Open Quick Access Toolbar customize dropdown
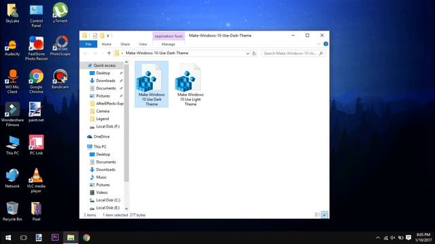 (x=108, y=36)
